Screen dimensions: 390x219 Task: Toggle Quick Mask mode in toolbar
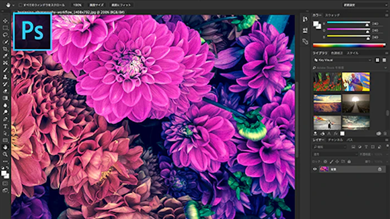click(x=5, y=183)
